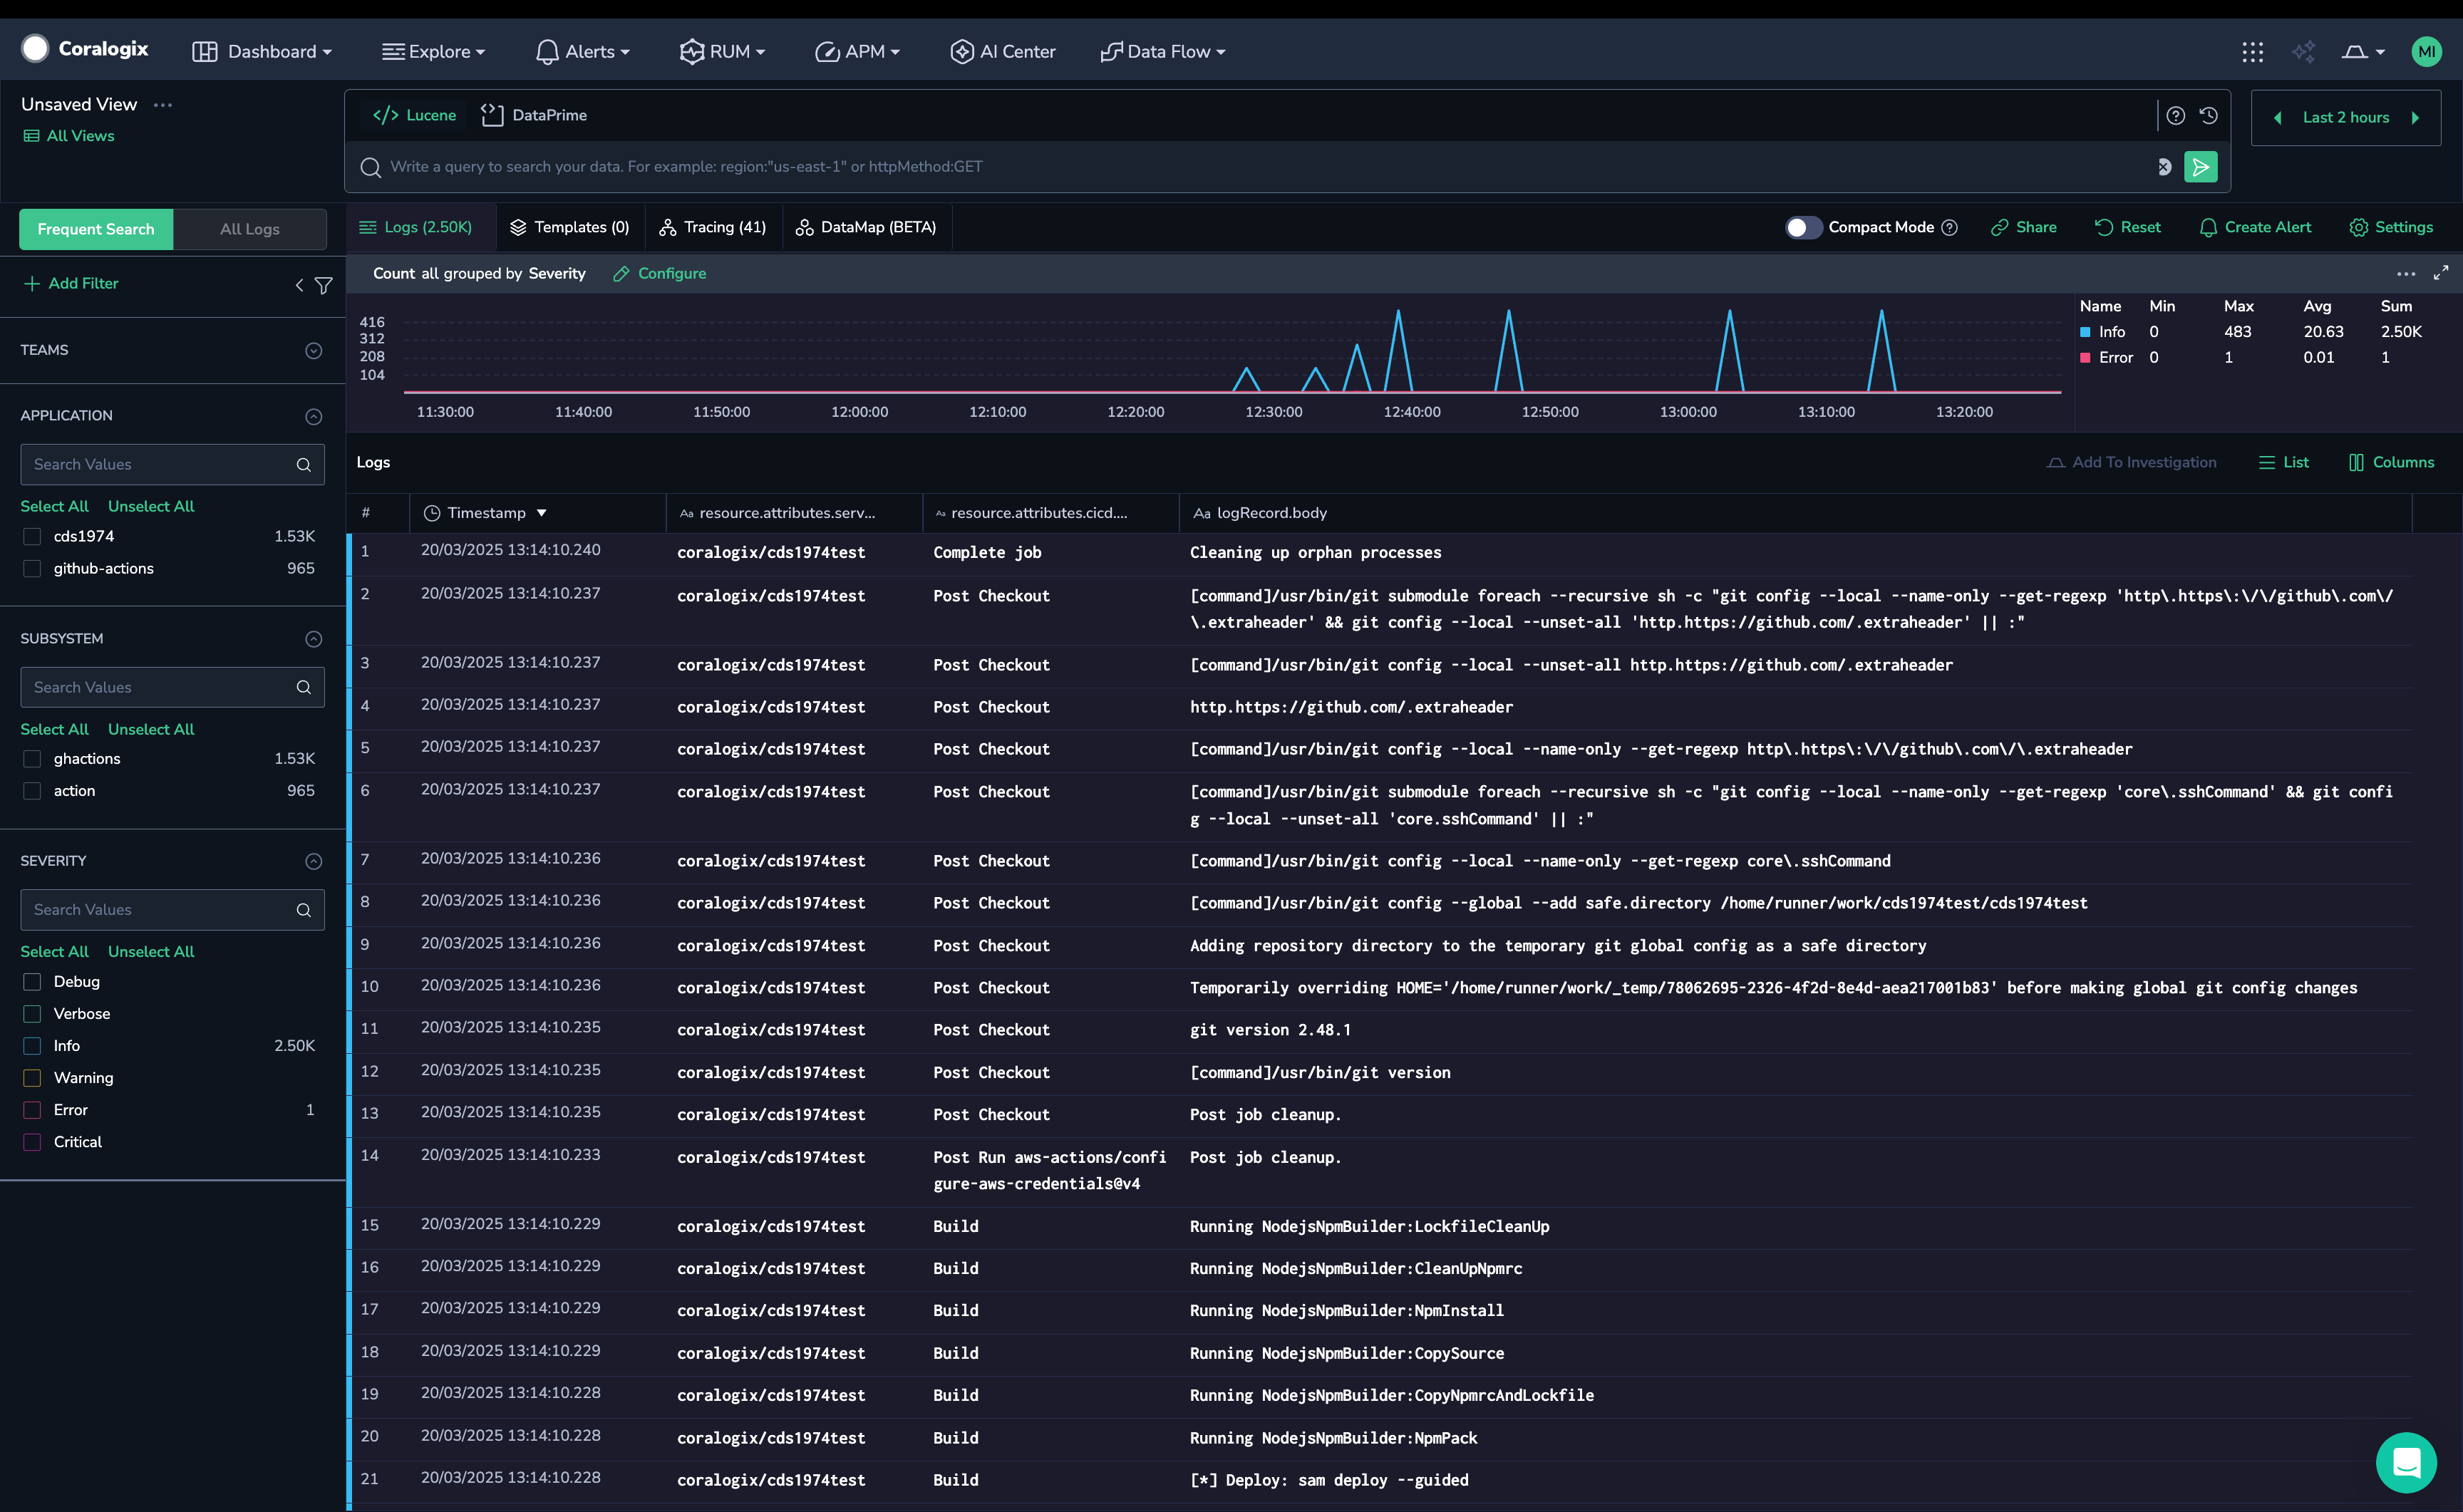
Task: Check the Error severity checkbox
Action: [x=32, y=1110]
